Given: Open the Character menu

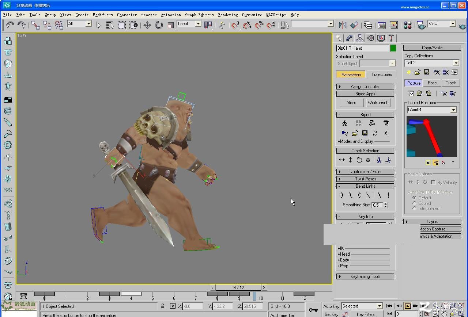Looking at the screenshot, I should point(127,15).
